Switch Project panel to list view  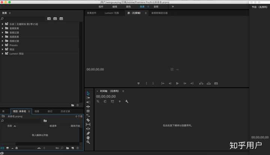pos(2,148)
